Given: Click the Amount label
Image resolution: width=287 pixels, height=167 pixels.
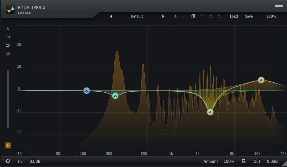Looking at the screenshot, I should click(x=211, y=162).
